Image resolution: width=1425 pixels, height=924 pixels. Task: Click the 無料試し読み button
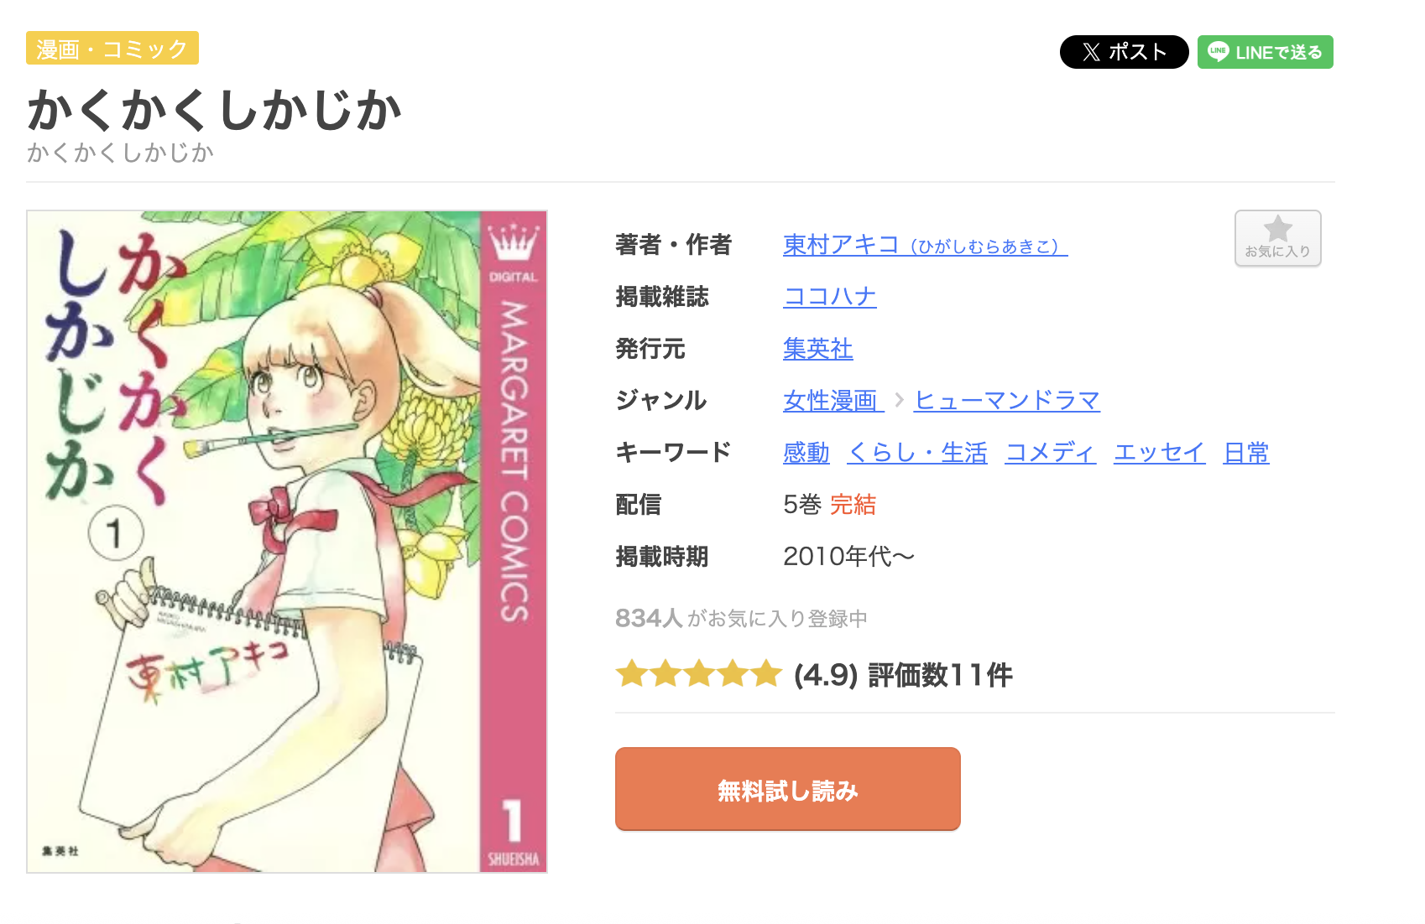pos(787,789)
